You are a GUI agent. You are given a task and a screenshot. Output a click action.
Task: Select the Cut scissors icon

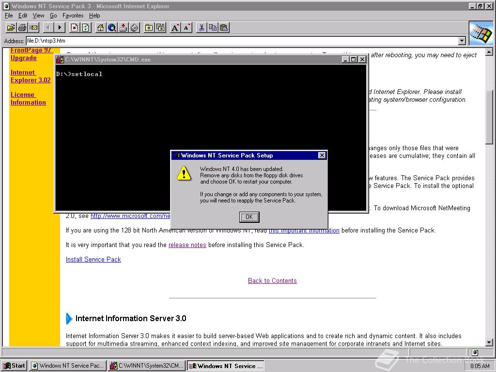[x=201, y=28]
